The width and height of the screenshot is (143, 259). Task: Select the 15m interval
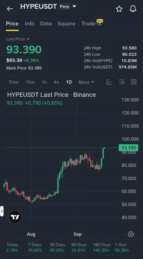[x=30, y=82]
